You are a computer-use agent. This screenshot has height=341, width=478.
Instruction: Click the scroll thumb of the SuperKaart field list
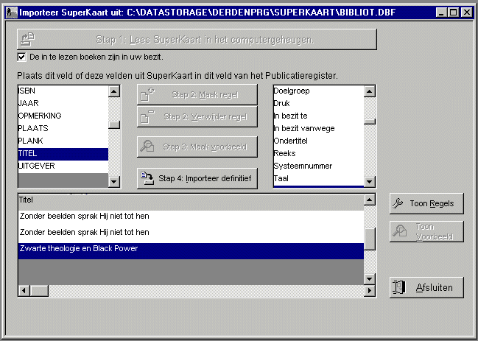coord(114,125)
